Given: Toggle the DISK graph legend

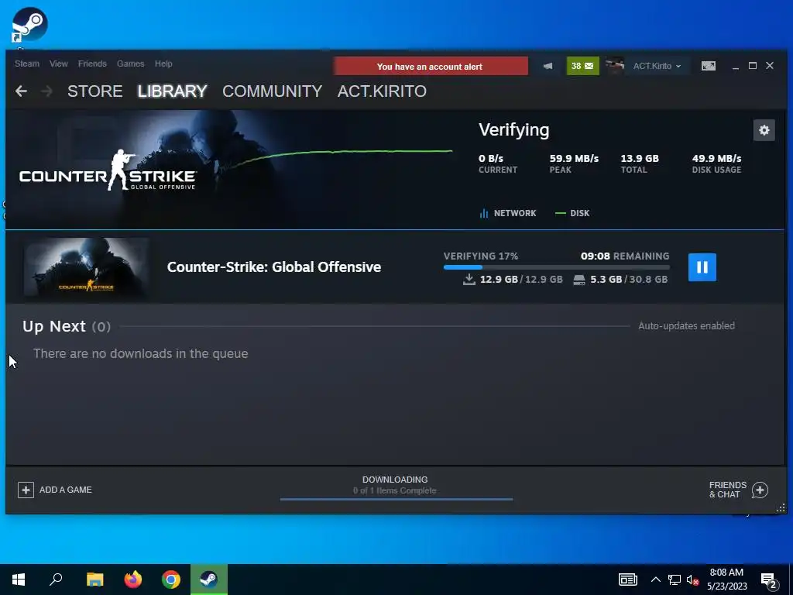Looking at the screenshot, I should [x=572, y=213].
